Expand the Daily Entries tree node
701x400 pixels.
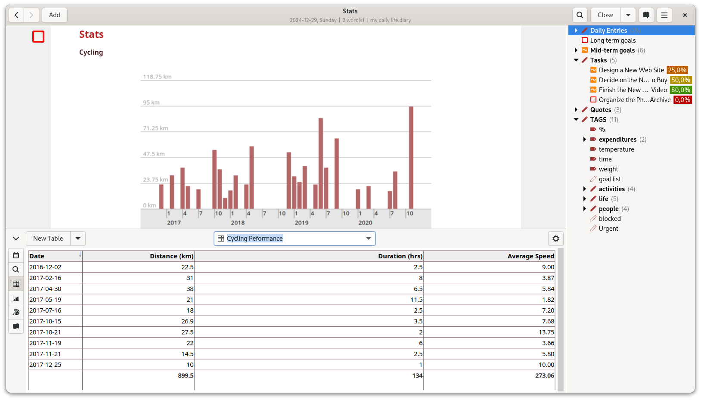point(576,31)
